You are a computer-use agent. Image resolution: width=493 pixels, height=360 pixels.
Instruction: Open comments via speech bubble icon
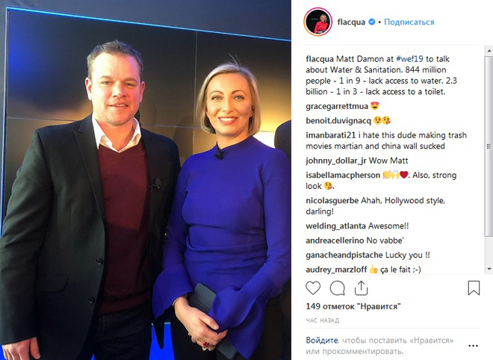(338, 288)
